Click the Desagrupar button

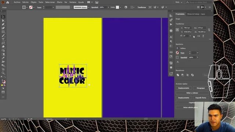200,88
